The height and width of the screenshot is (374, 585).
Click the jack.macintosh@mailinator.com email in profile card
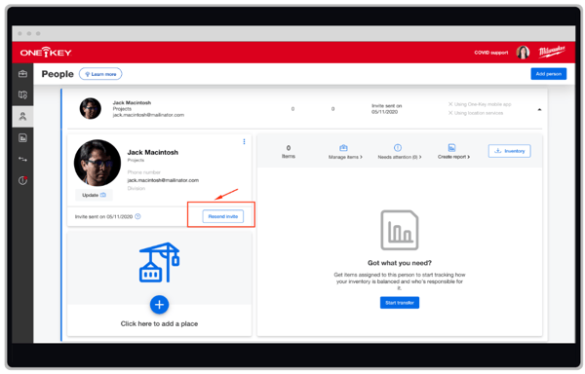(x=163, y=180)
